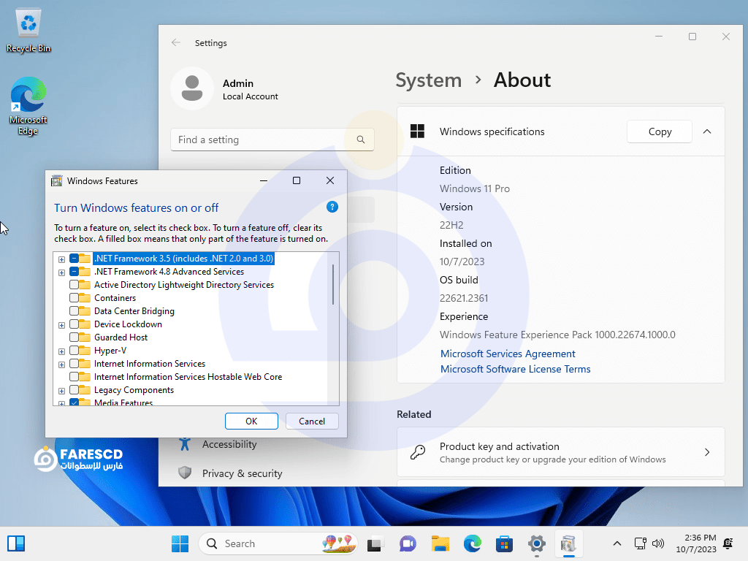The height and width of the screenshot is (561, 748).
Task: Open the Recycle Bin desktop icon
Action: point(28,29)
